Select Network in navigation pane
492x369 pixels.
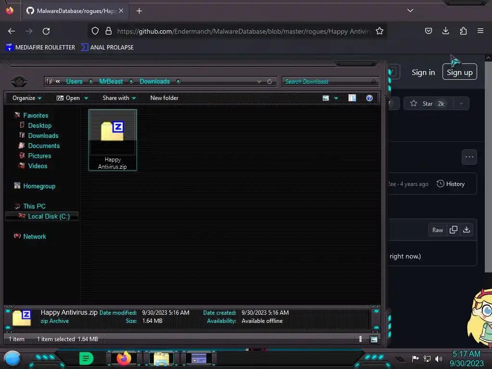pyautogui.click(x=35, y=236)
